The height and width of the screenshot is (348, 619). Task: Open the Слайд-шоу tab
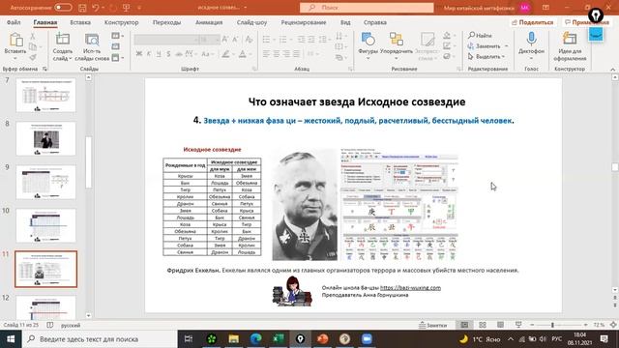tap(251, 22)
